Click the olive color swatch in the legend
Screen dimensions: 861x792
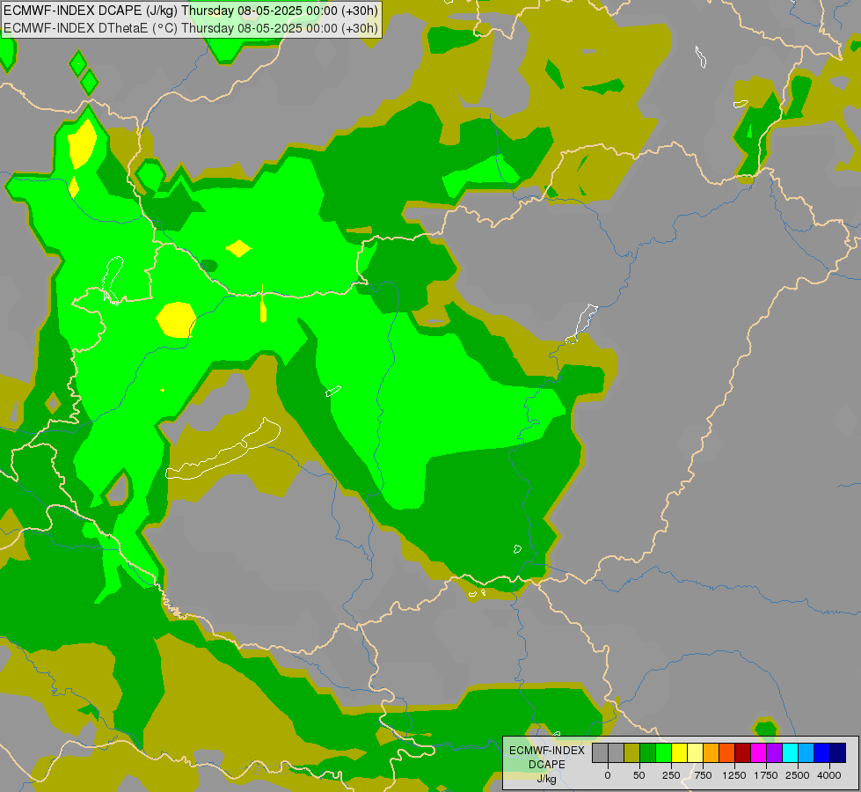tap(632, 753)
